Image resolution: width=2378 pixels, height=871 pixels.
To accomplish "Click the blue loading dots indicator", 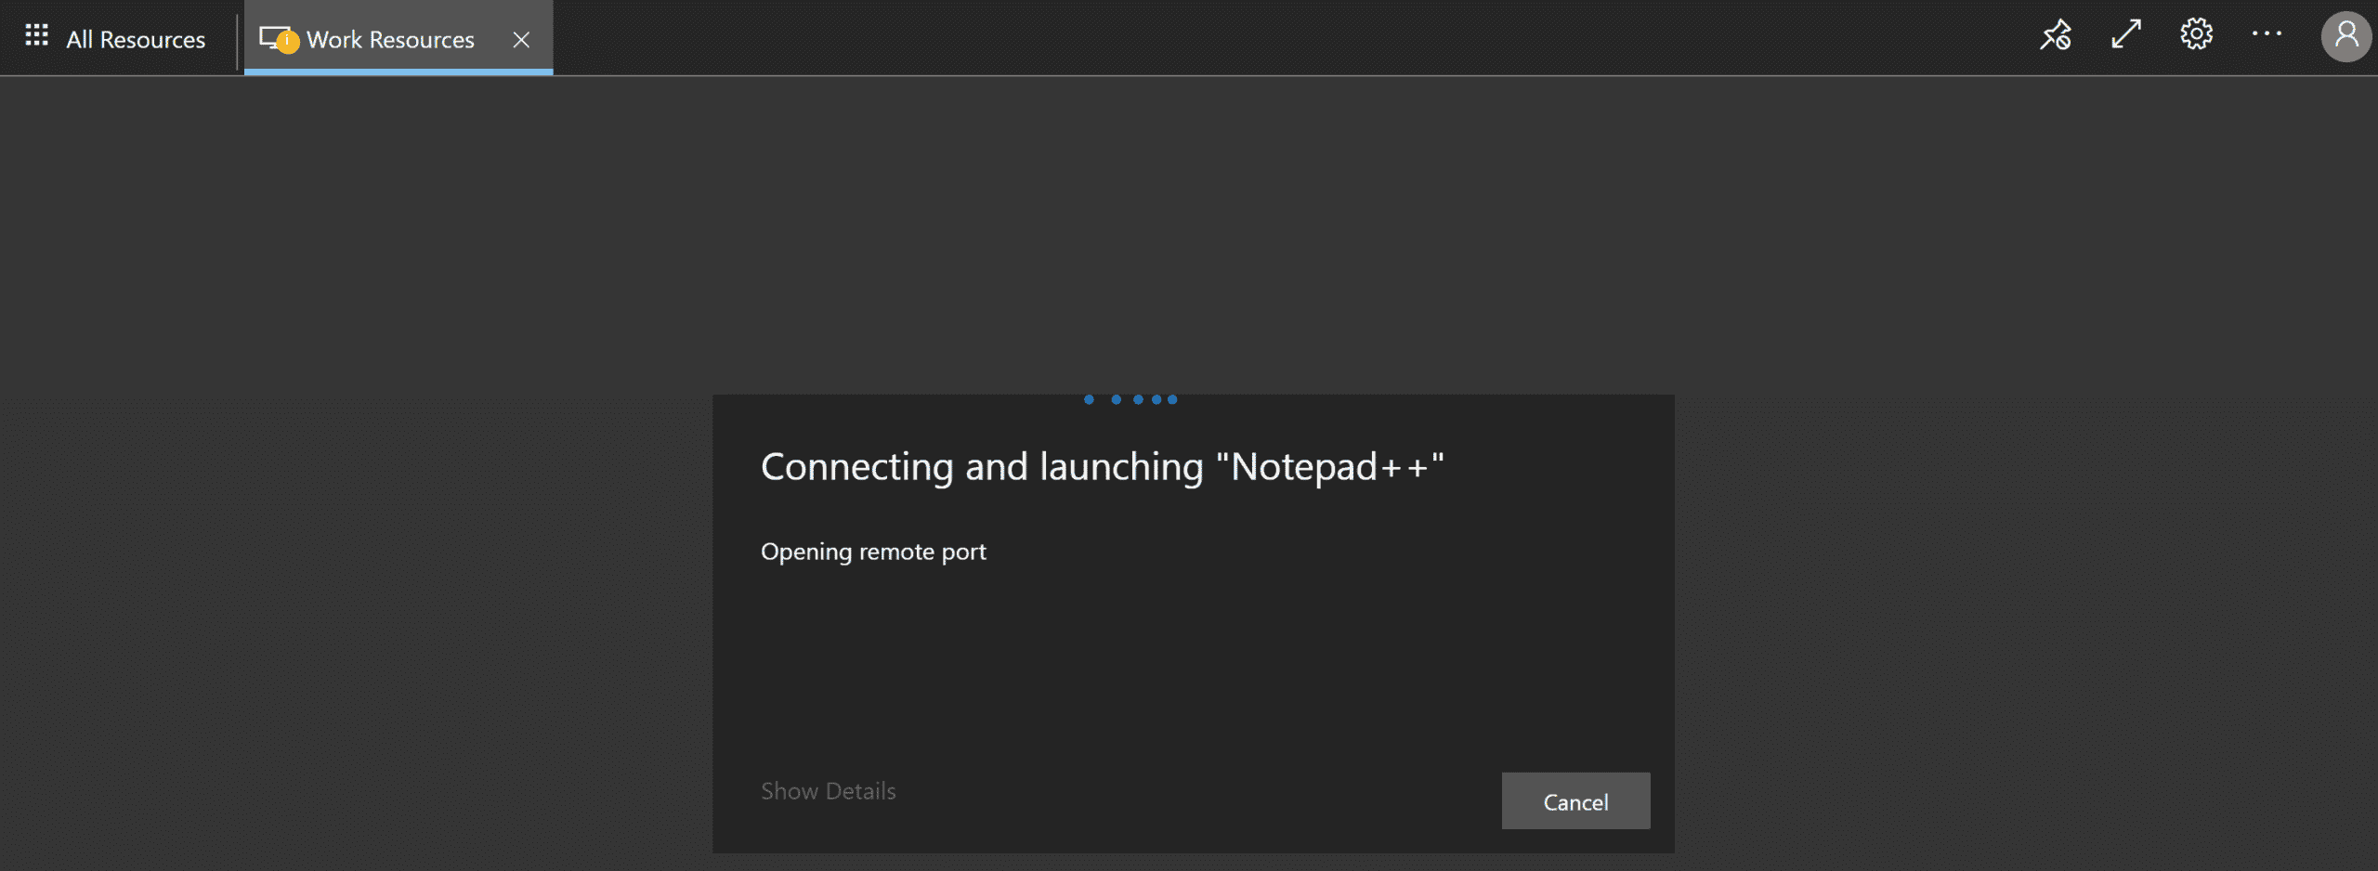I will 1130,399.
